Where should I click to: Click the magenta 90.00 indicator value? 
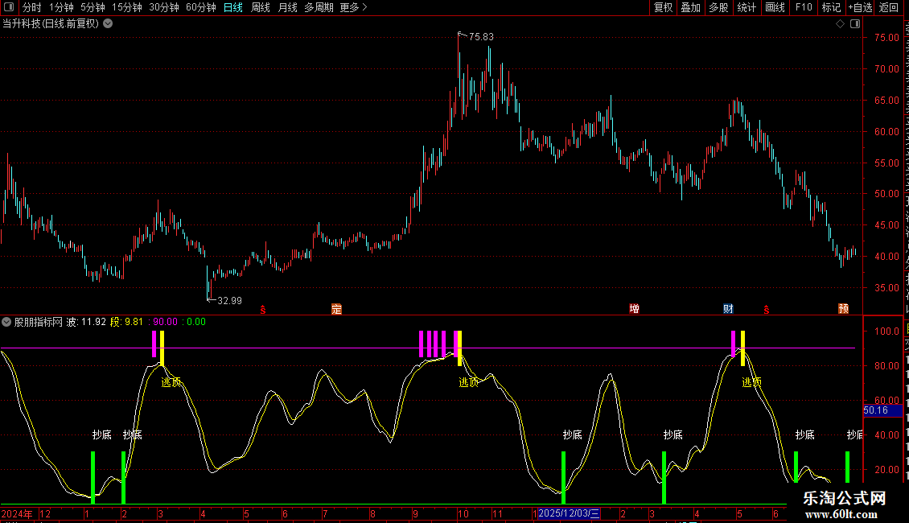(x=163, y=322)
